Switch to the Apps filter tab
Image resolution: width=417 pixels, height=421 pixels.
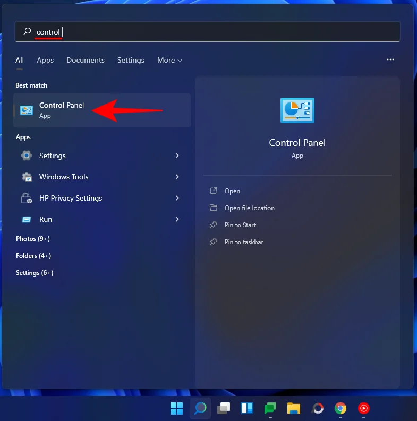click(x=45, y=60)
